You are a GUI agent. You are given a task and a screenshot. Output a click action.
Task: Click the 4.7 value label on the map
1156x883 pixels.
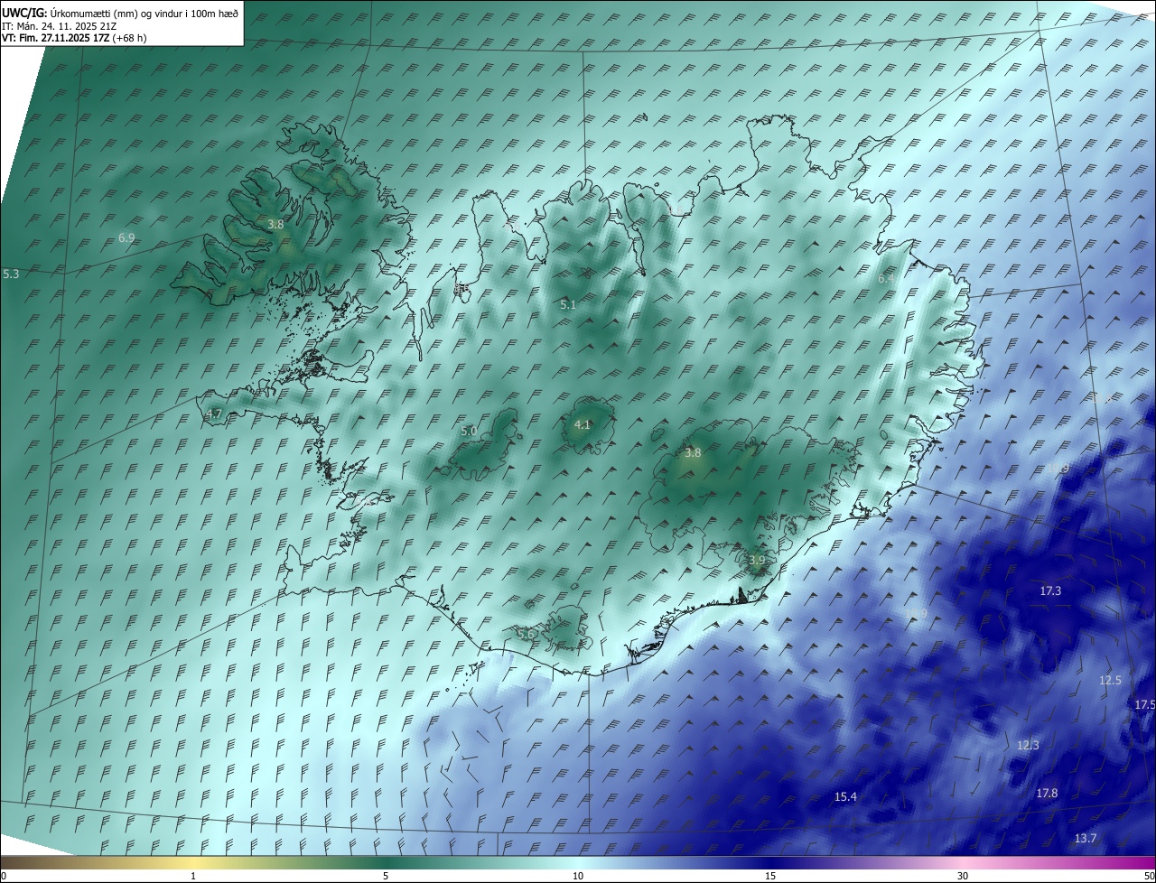pyautogui.click(x=214, y=414)
